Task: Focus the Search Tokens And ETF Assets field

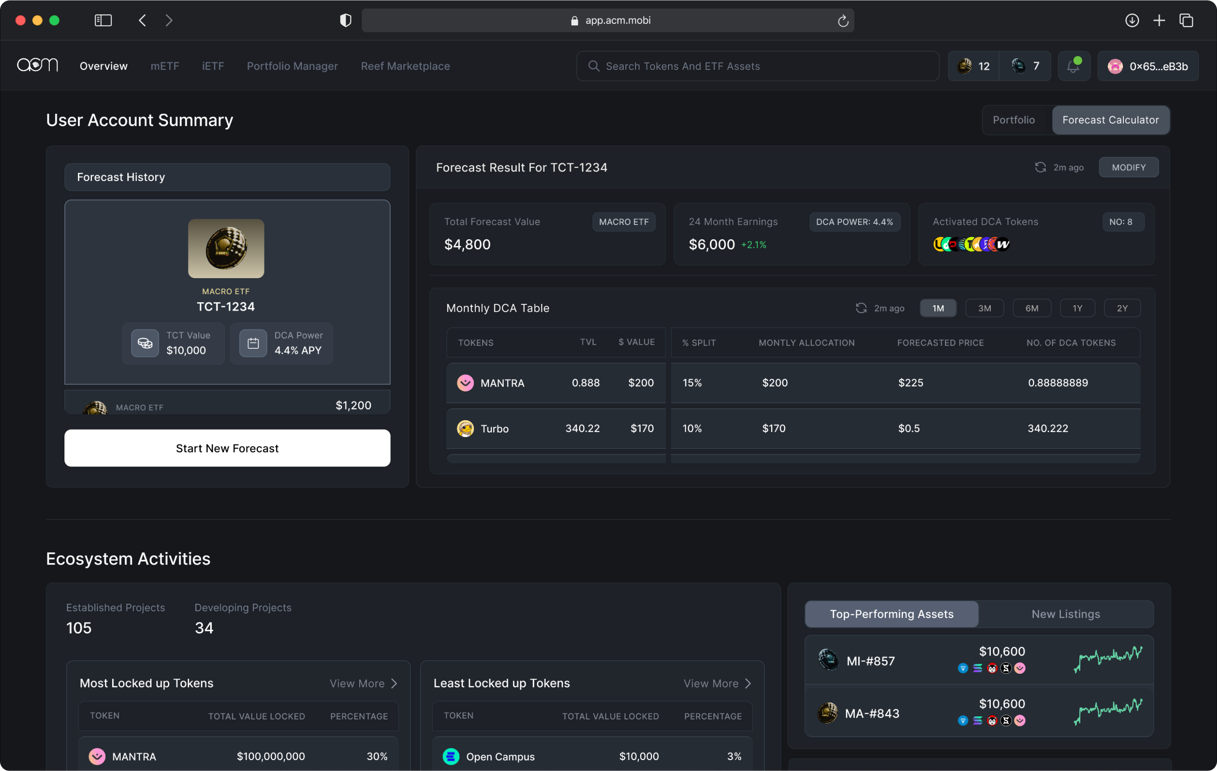Action: click(x=757, y=66)
